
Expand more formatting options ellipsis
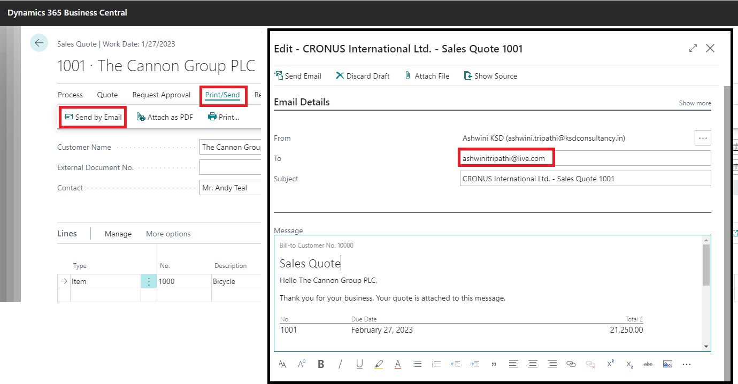click(687, 364)
